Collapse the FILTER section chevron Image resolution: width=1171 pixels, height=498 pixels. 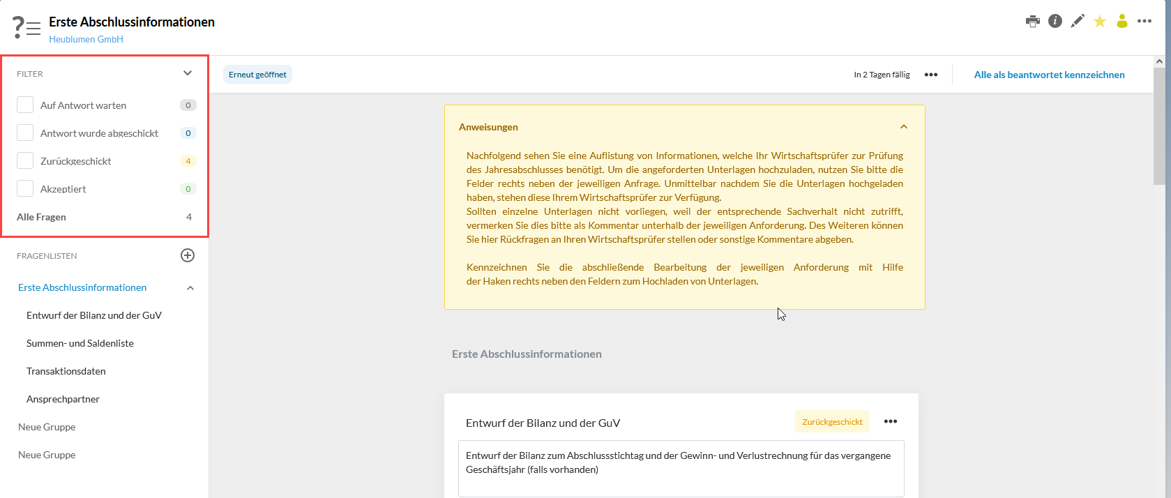tap(188, 73)
